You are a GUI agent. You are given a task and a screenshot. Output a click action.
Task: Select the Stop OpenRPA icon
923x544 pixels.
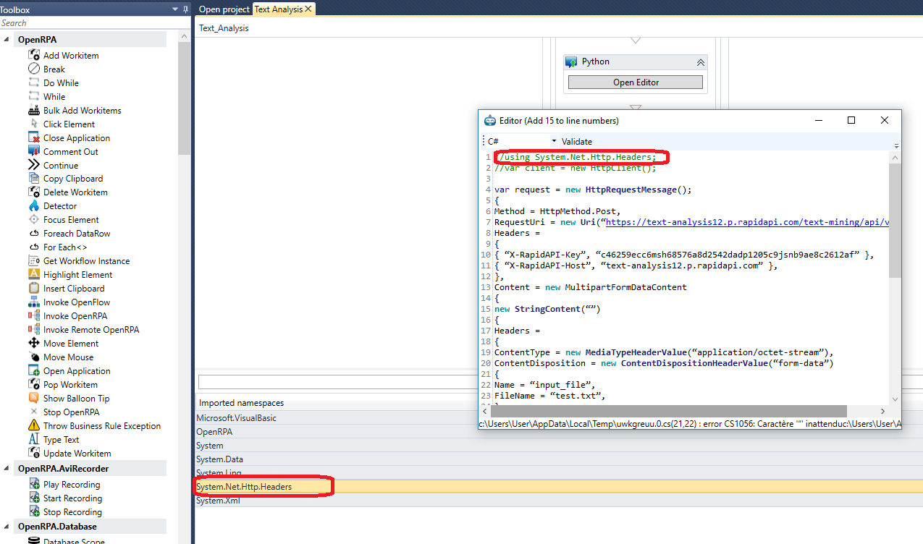pos(33,412)
